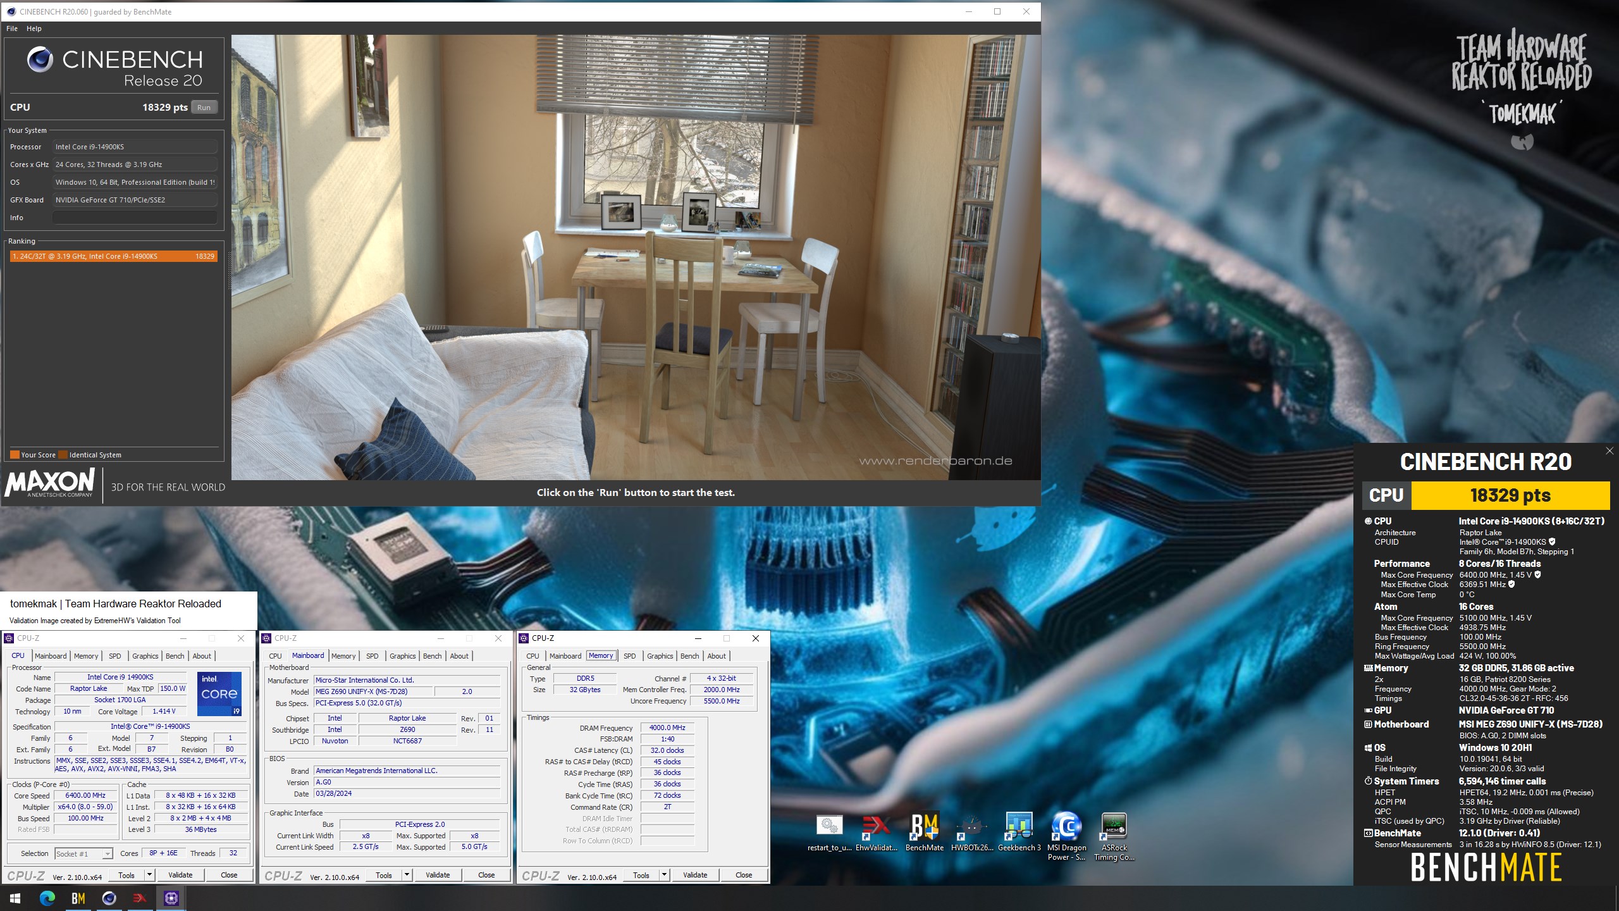The height and width of the screenshot is (911, 1619).
Task: Launch MSI Dragon Power desktop shortcut
Action: (1066, 836)
